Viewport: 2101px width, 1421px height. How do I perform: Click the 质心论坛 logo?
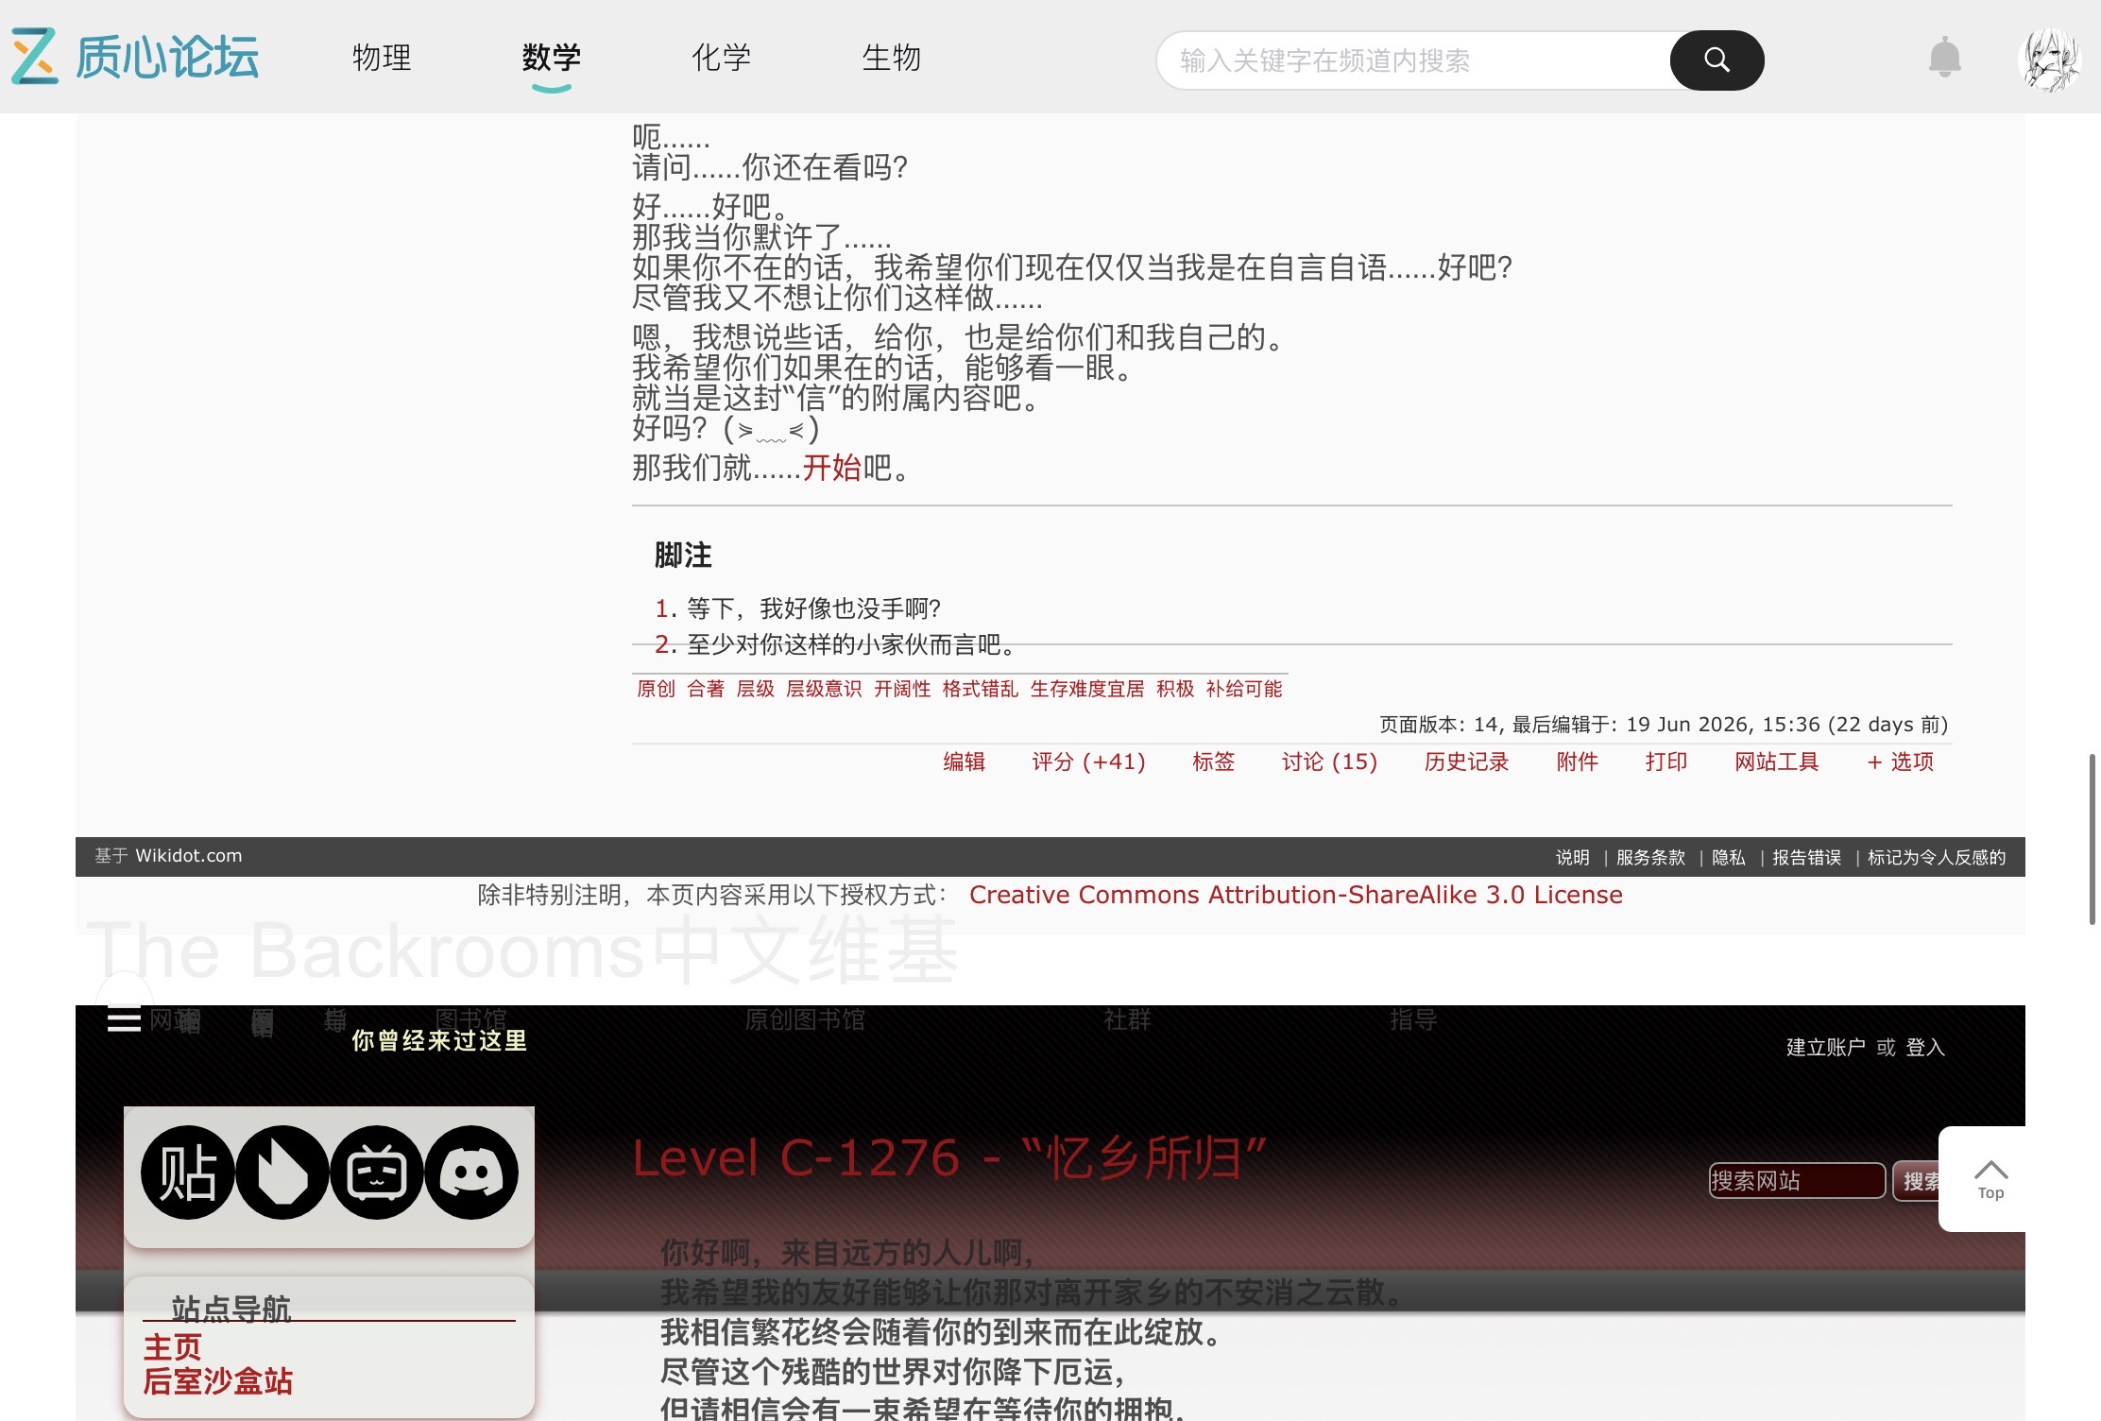click(x=135, y=57)
